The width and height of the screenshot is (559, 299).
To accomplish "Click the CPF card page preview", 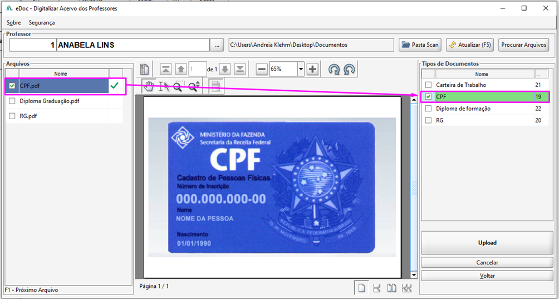I will pyautogui.click(x=272, y=187).
